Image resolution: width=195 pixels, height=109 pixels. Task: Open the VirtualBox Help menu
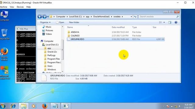point(28,7)
